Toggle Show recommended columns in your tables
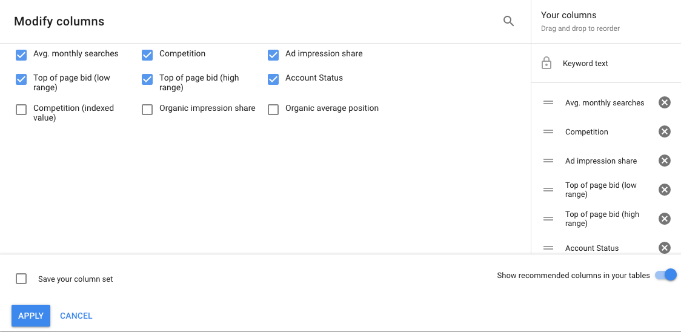The image size is (681, 332). pyautogui.click(x=666, y=274)
